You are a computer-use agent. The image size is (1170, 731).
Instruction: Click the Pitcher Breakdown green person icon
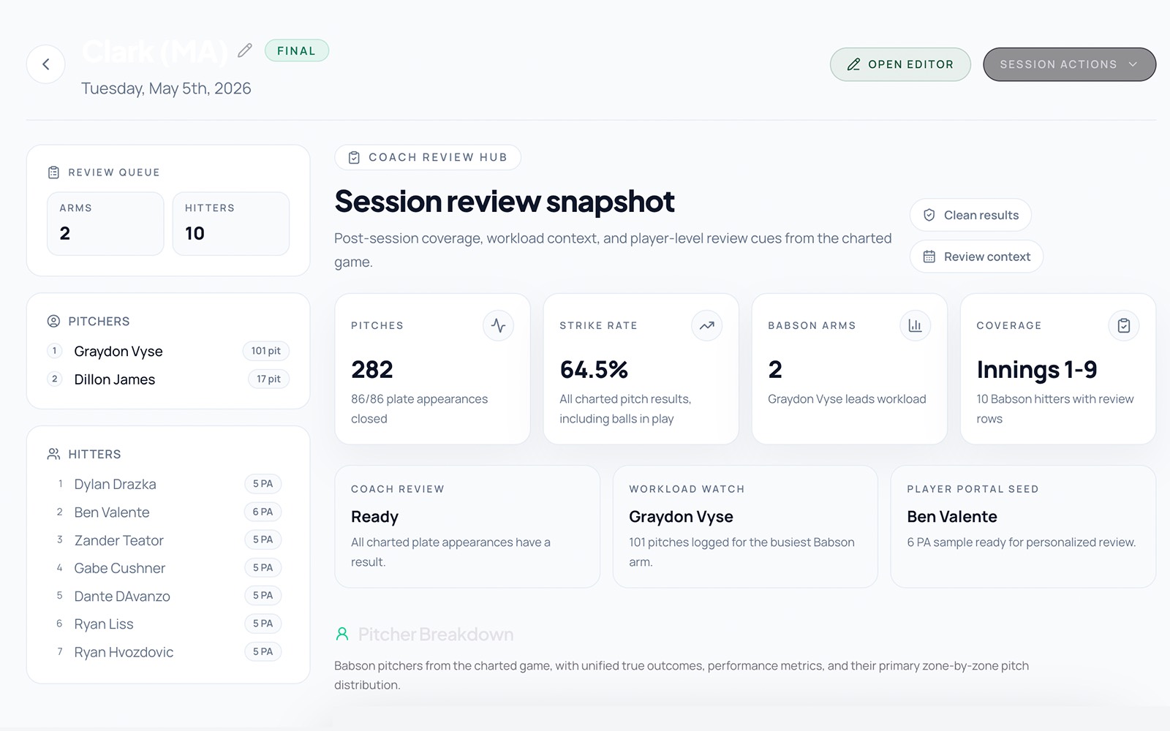click(342, 634)
